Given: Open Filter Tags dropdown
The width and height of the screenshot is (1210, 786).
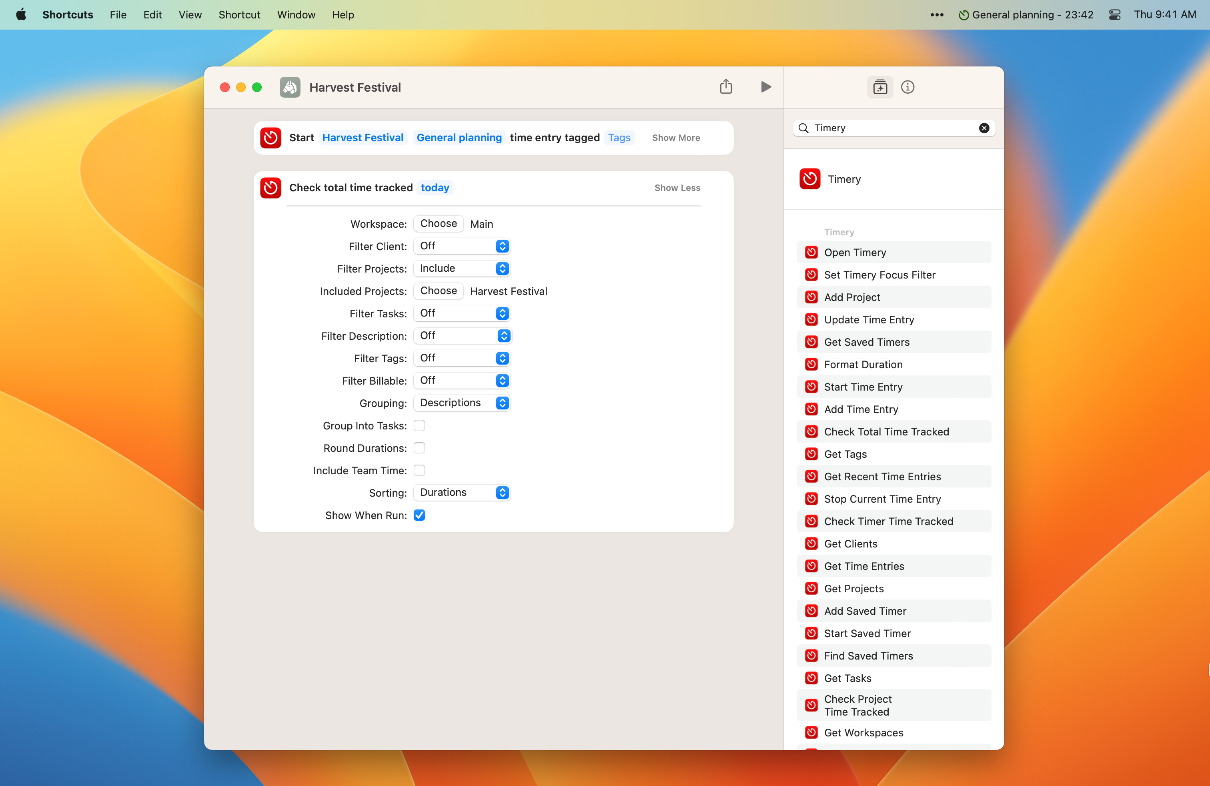Looking at the screenshot, I should pyautogui.click(x=462, y=358).
